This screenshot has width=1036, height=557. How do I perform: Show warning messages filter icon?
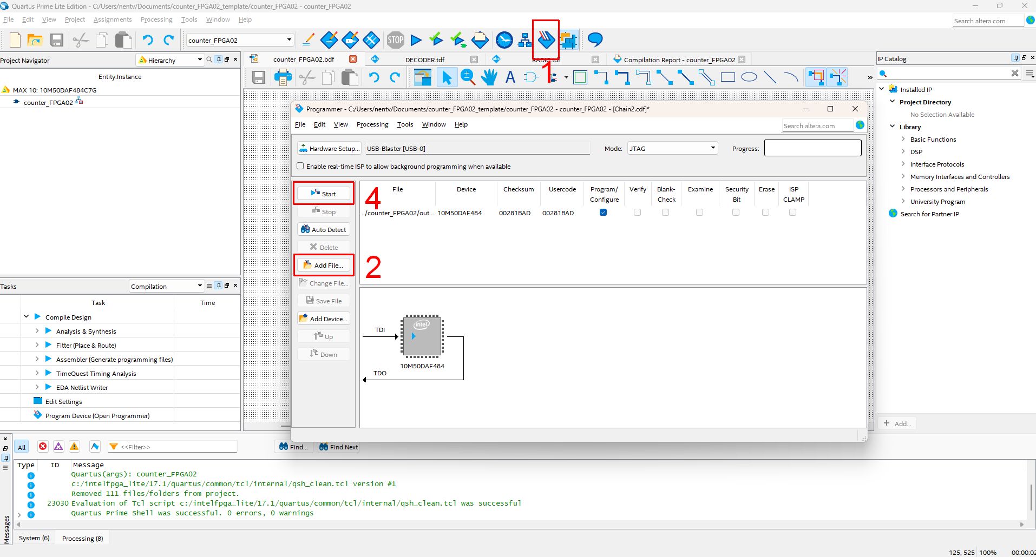[74, 446]
